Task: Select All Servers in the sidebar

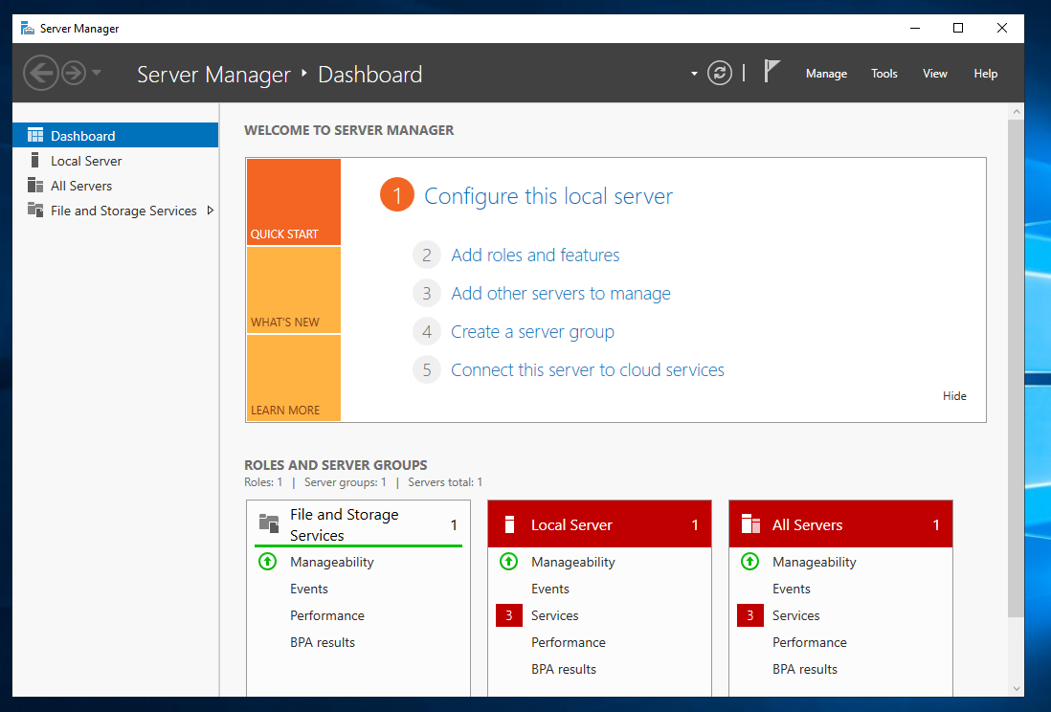Action: [81, 186]
